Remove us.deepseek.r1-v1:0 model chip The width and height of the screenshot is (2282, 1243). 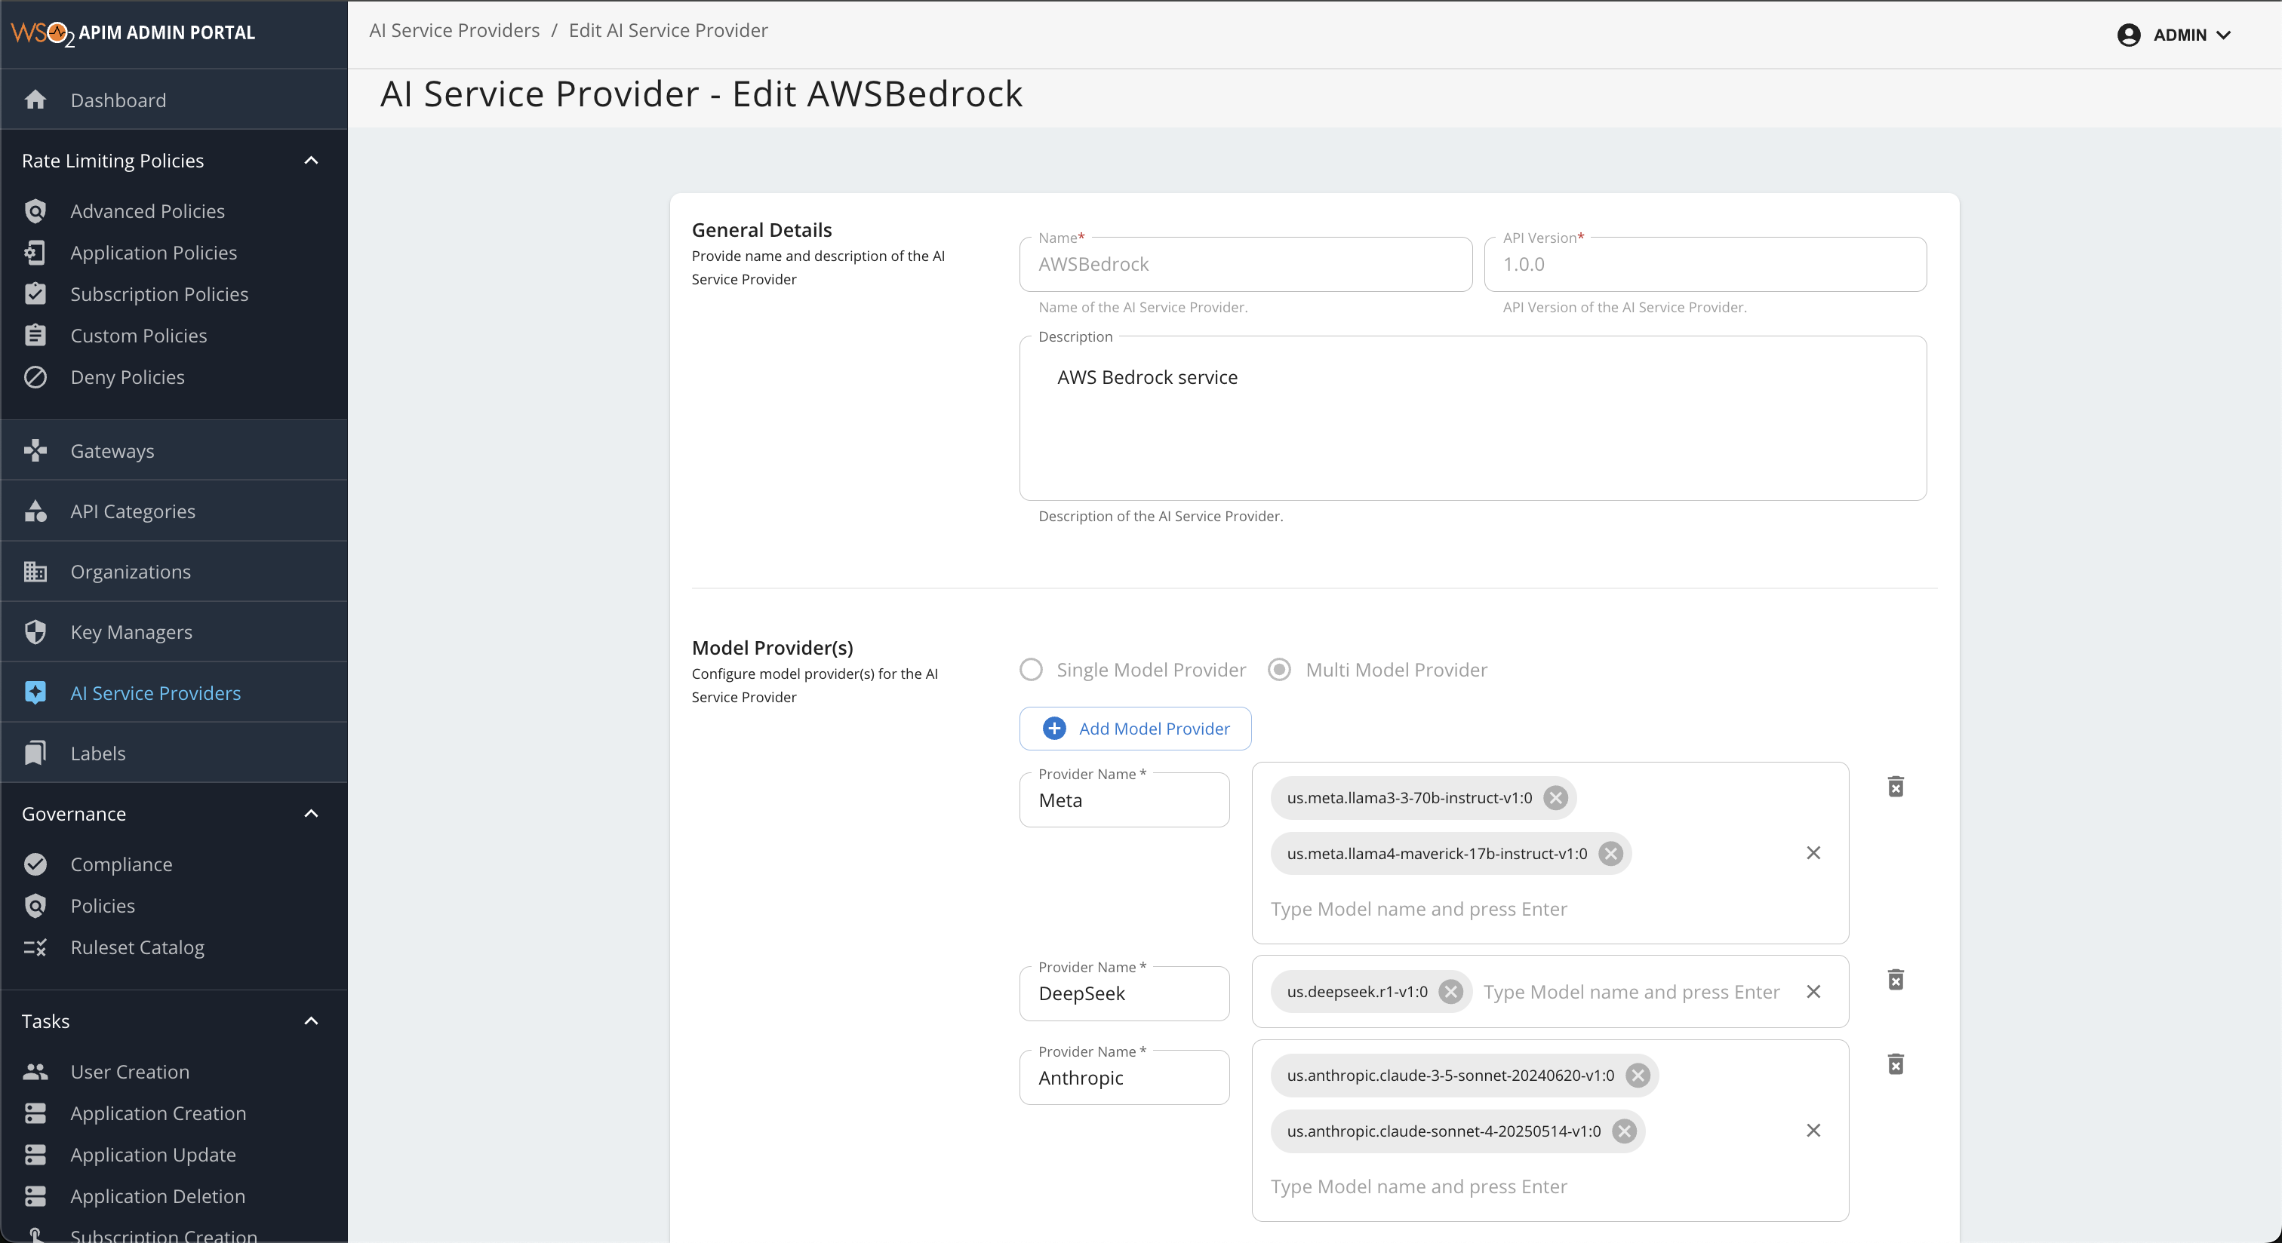click(1450, 992)
